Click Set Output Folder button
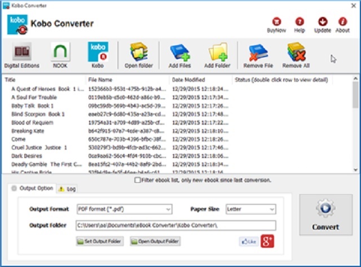The width and height of the screenshot is (361, 267). pyautogui.click(x=99, y=241)
